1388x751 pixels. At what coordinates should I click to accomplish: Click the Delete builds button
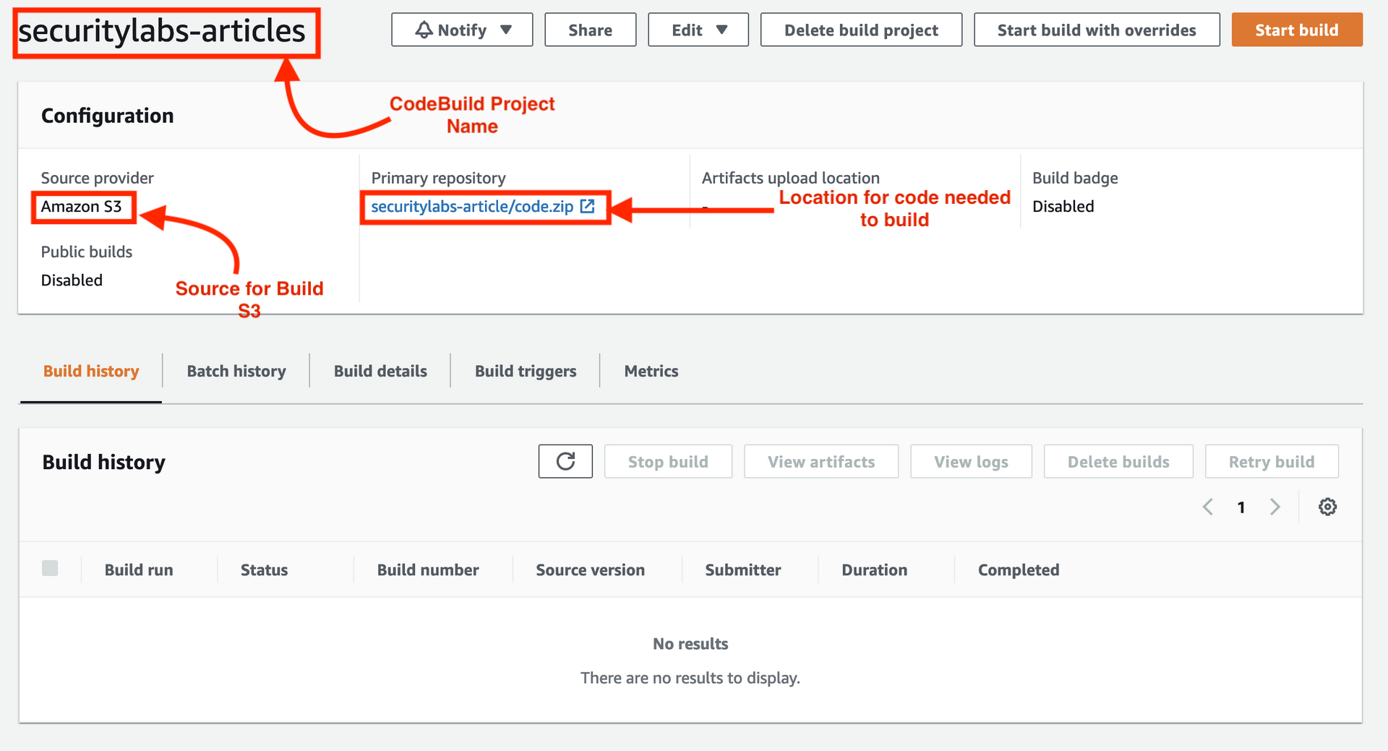(1118, 461)
